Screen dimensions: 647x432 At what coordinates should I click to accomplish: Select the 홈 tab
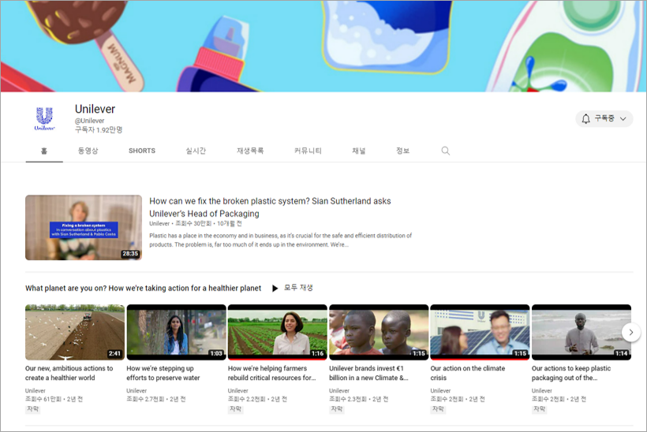click(x=44, y=151)
